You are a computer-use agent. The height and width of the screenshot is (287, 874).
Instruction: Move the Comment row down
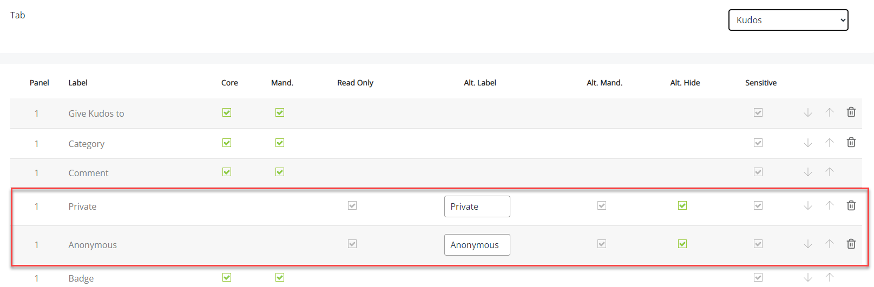(808, 172)
